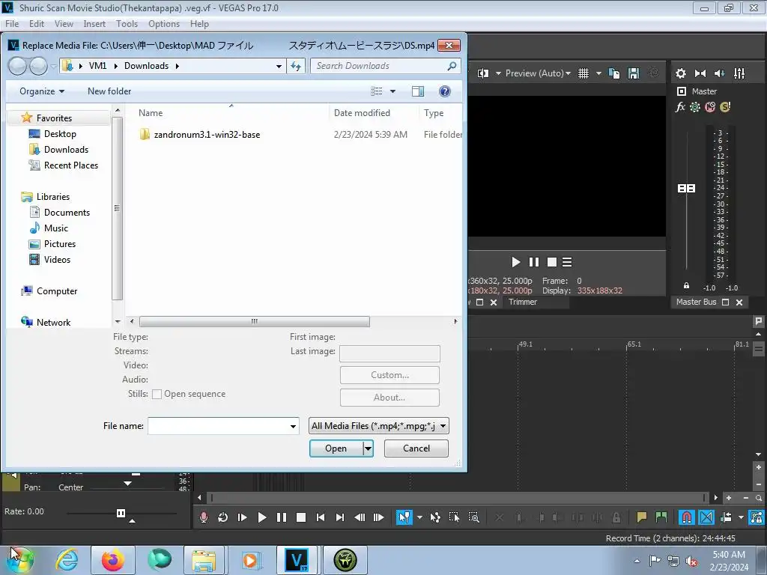
Task: Click the Split Screen View icon in preview
Action: tap(483, 73)
